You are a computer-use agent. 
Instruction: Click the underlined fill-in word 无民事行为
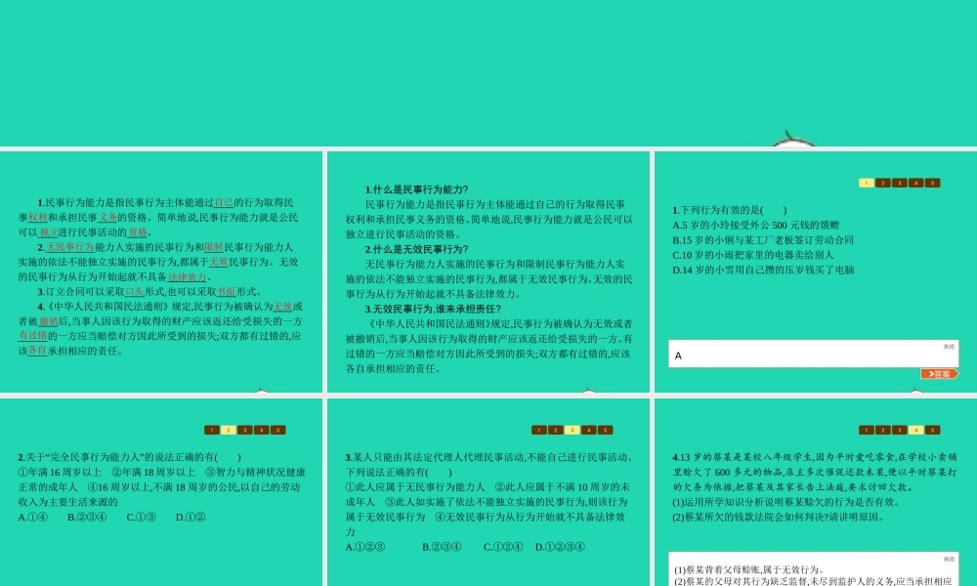(69, 248)
